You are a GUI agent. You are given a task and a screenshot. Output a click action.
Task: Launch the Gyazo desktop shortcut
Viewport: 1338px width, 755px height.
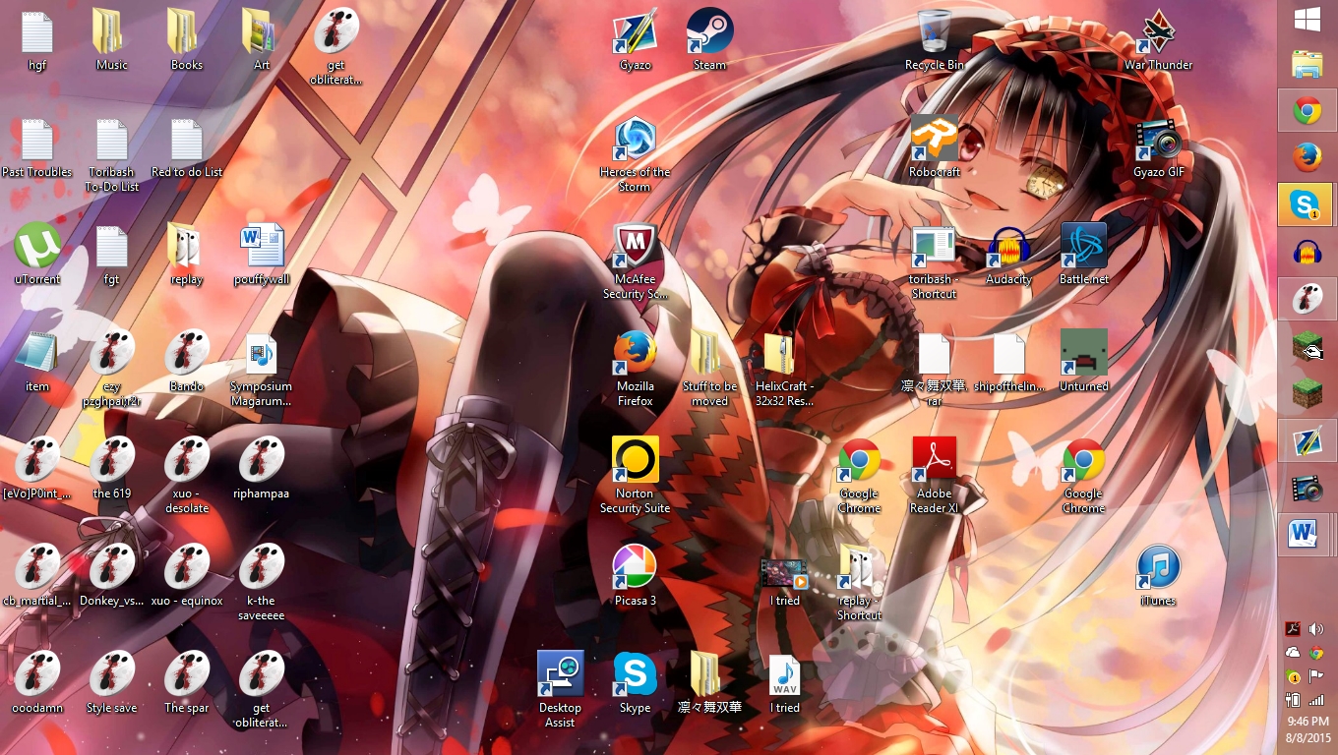pyautogui.click(x=636, y=41)
